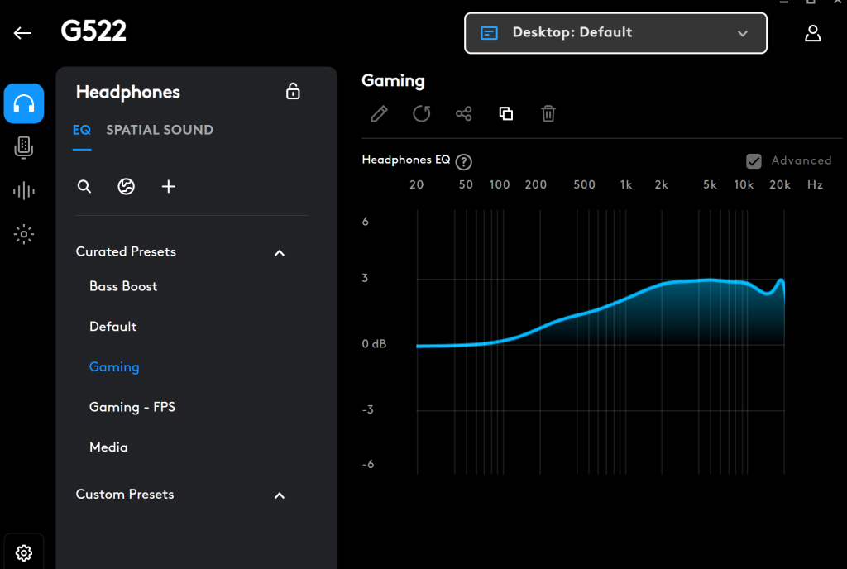The image size is (847, 569).
Task: Click the Gaming preset heading
Action: point(393,81)
